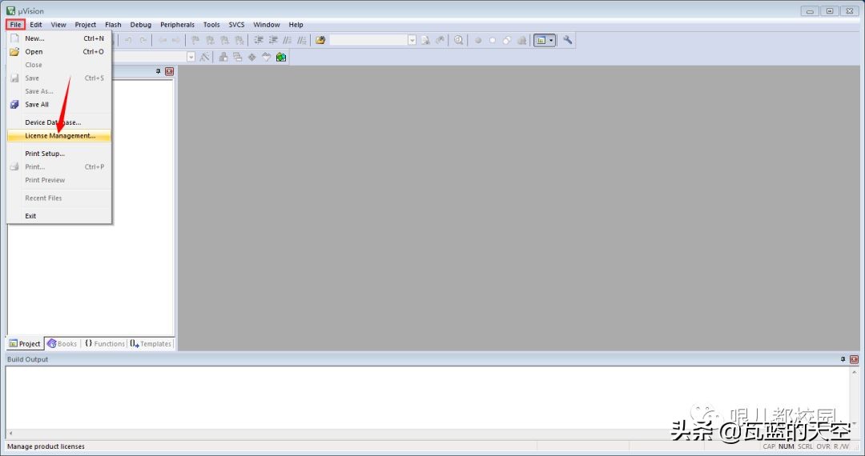Start debug session via magnifier icon
865x456 pixels.
point(458,40)
